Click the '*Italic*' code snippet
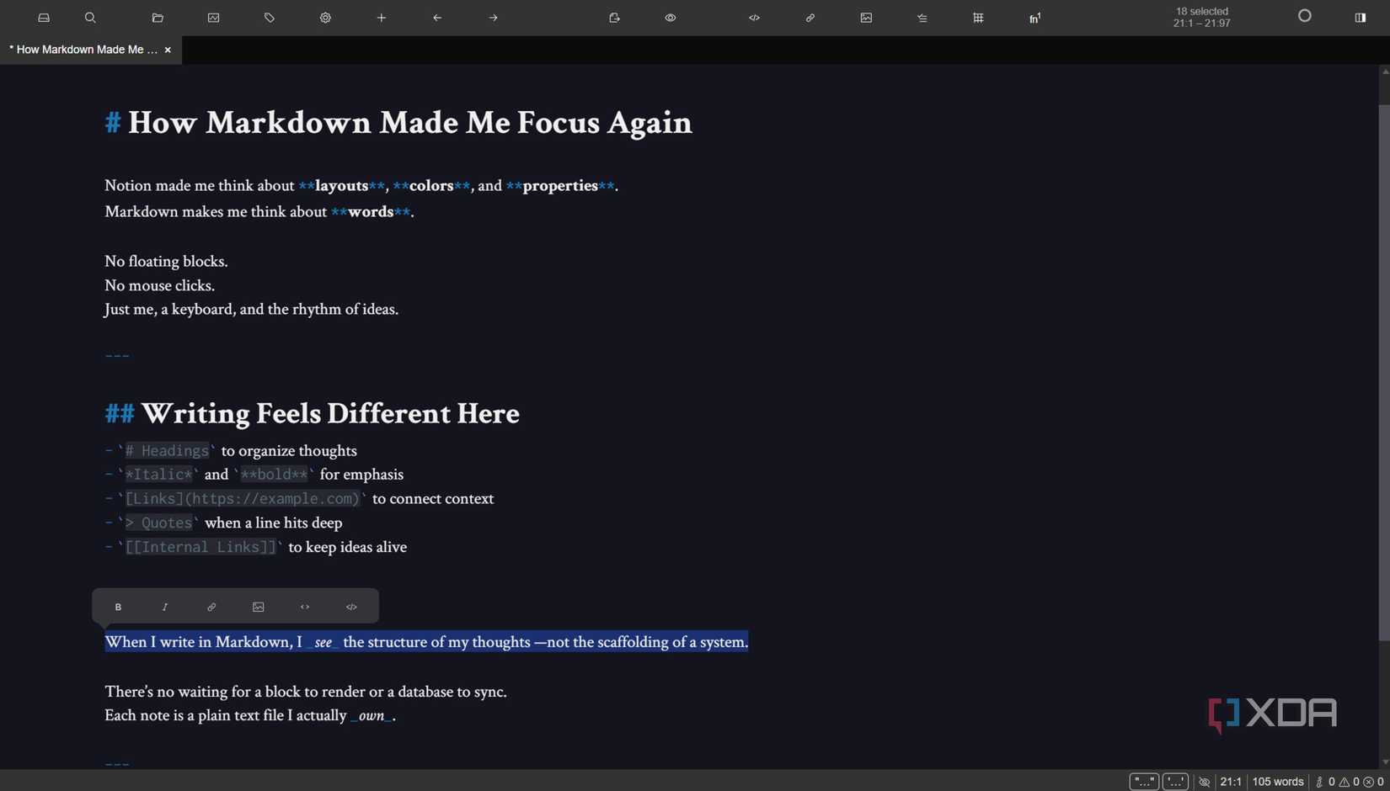 pyautogui.click(x=158, y=475)
